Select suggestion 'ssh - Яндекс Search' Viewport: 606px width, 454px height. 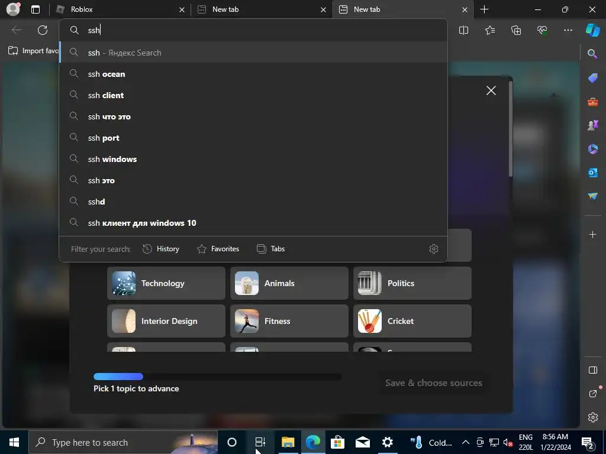point(253,53)
